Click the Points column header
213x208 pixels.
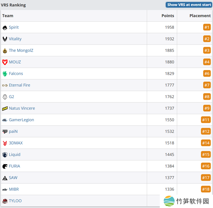pos(168,16)
